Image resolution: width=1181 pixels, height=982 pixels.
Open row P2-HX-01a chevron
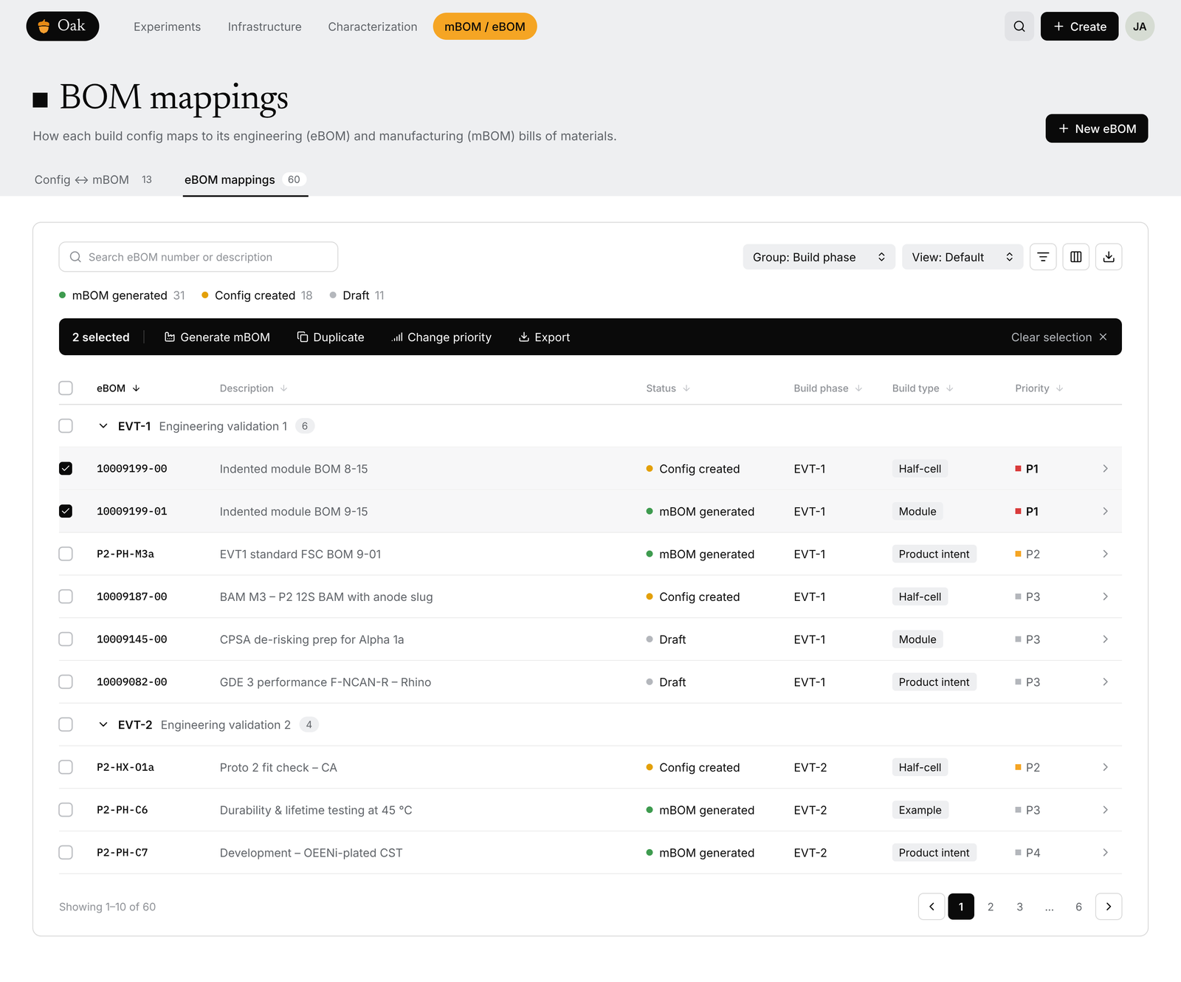coord(1105,767)
